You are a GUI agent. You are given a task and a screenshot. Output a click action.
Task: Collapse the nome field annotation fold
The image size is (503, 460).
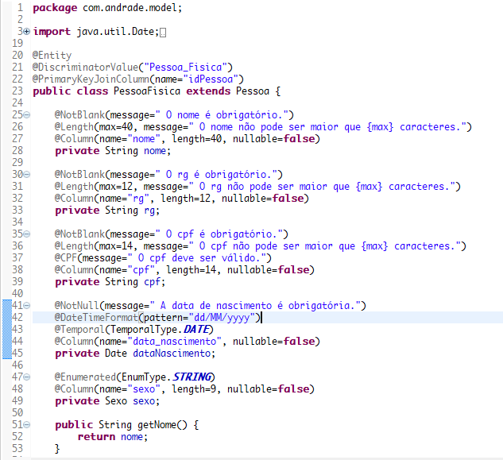(27, 115)
